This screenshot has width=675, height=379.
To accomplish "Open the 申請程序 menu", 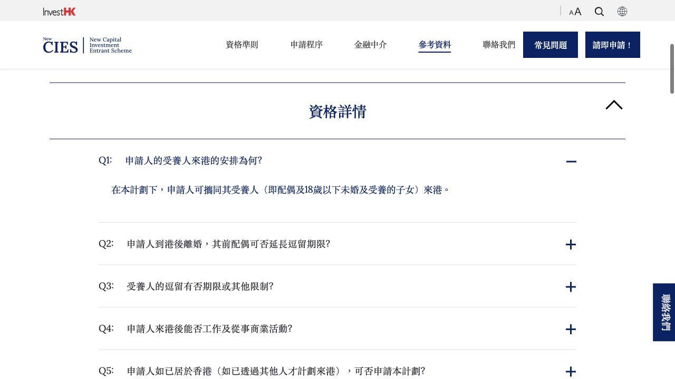I will pyautogui.click(x=306, y=45).
